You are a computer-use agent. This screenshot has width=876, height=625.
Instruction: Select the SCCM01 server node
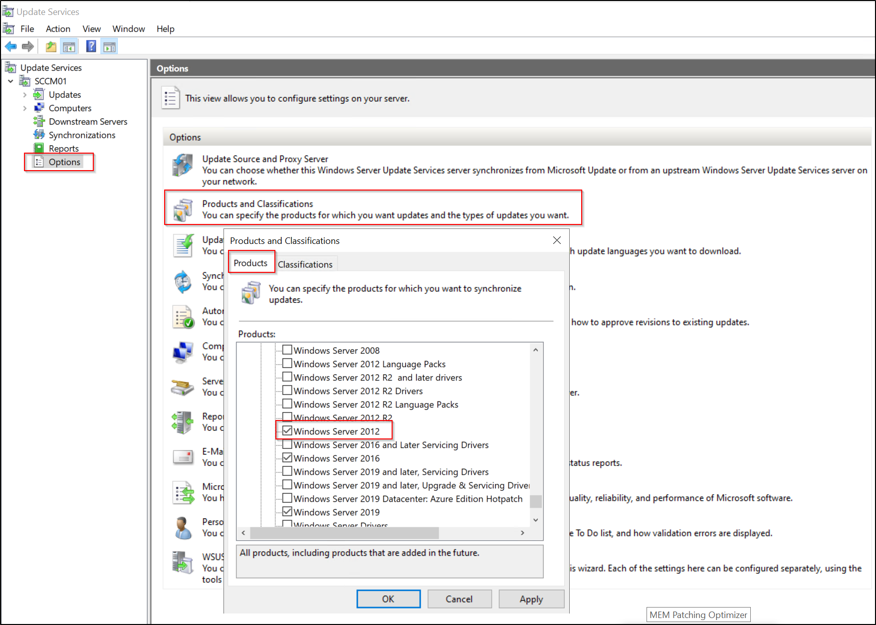(x=50, y=81)
